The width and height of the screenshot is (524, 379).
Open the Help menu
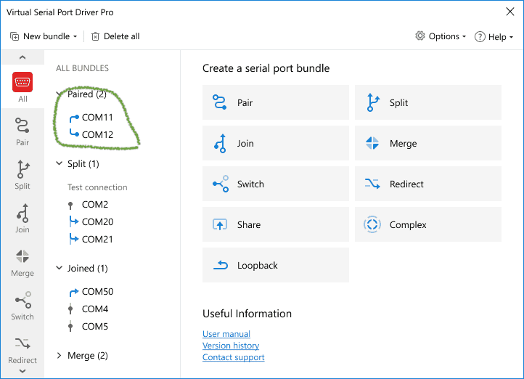click(x=494, y=36)
